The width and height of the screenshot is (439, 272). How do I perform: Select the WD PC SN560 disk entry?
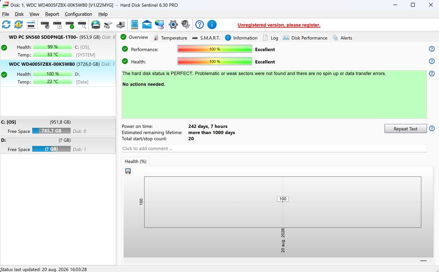(58, 46)
